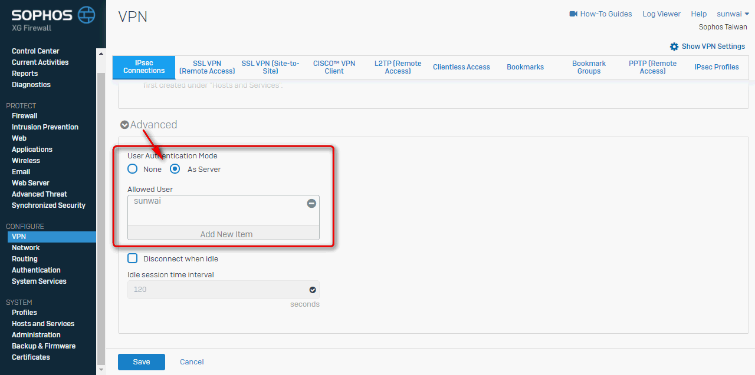The image size is (755, 375).
Task: Click the Show VPN Settings gear icon
Action: (674, 47)
